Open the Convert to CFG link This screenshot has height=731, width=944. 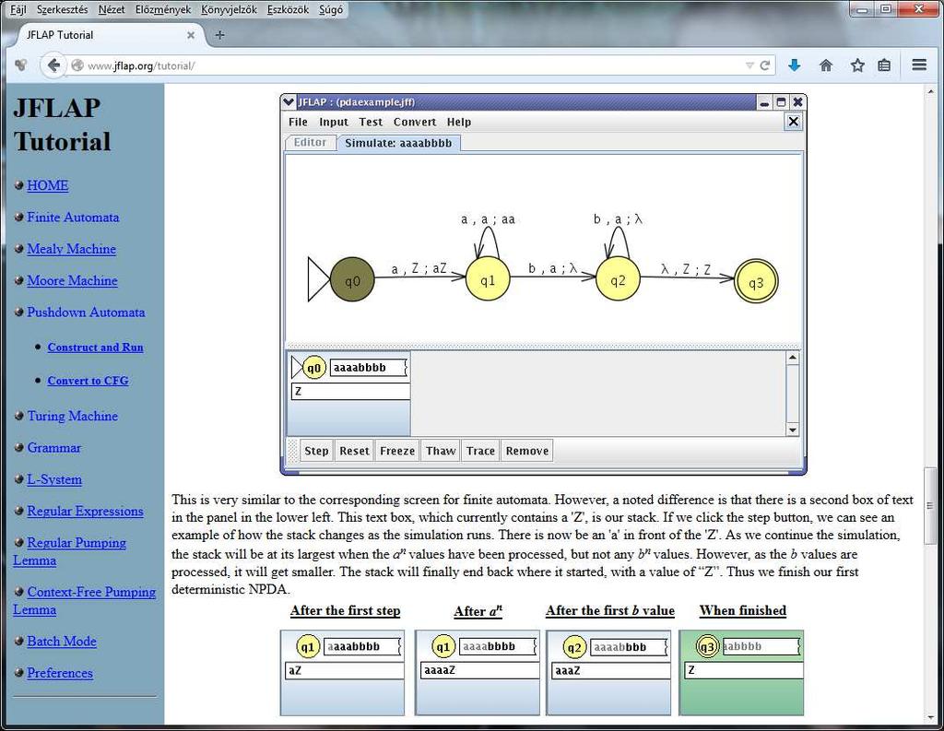[x=88, y=381]
